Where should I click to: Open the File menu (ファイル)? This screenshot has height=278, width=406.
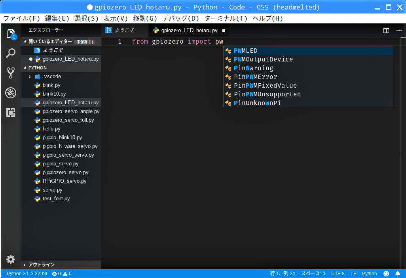22,18
